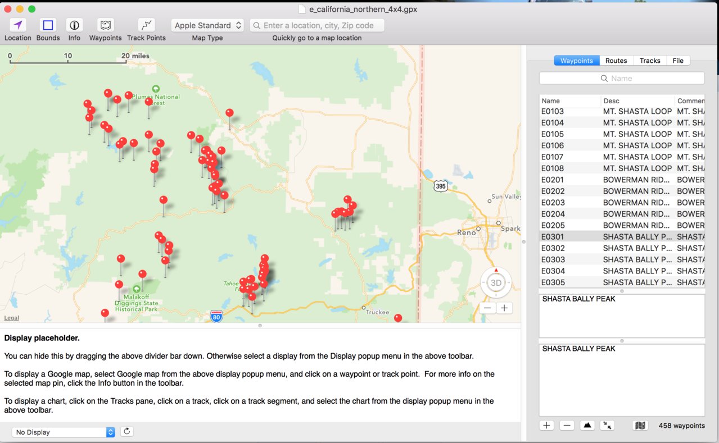The image size is (719, 443).
Task: Click the folded map icon button
Action: tap(640, 426)
